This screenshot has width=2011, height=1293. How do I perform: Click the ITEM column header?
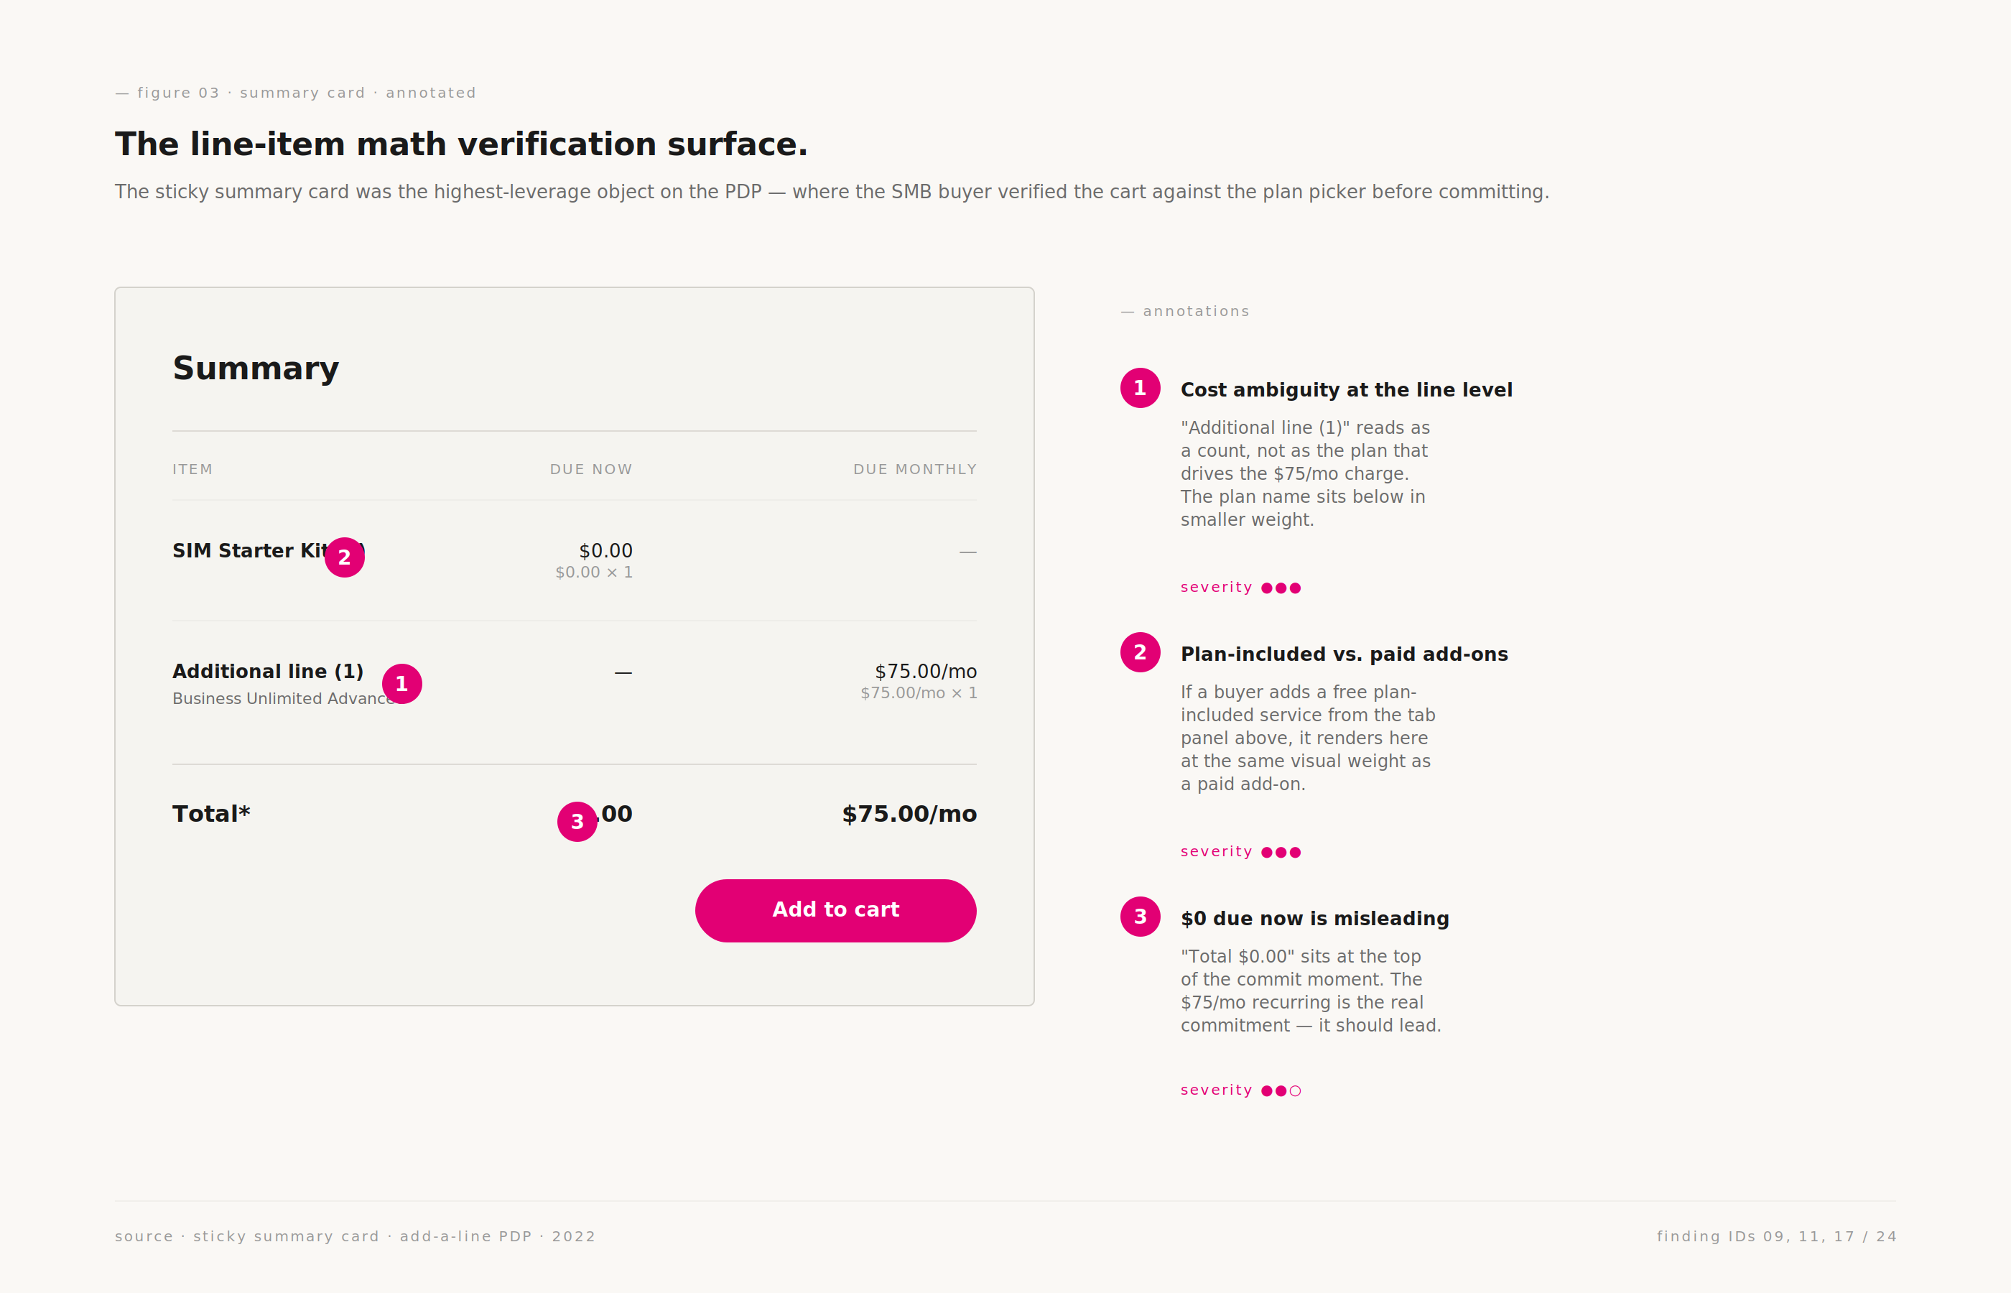[x=192, y=469]
